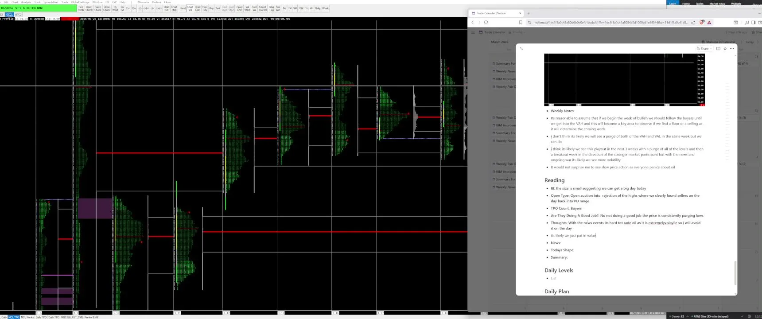Image resolution: width=762 pixels, height=319 pixels.
Task: Open the Chart menu
Action: [15, 2]
